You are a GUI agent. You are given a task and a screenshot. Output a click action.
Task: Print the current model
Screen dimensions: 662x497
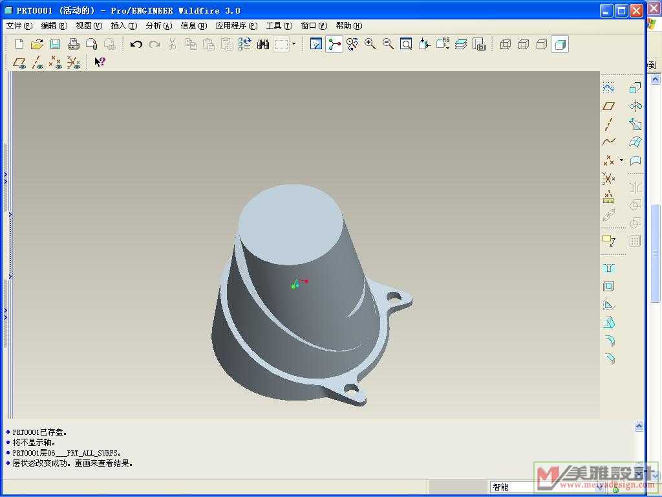click(74, 44)
